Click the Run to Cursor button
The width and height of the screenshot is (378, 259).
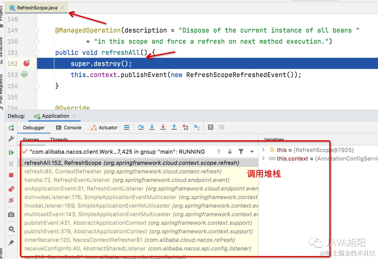pos(197,127)
